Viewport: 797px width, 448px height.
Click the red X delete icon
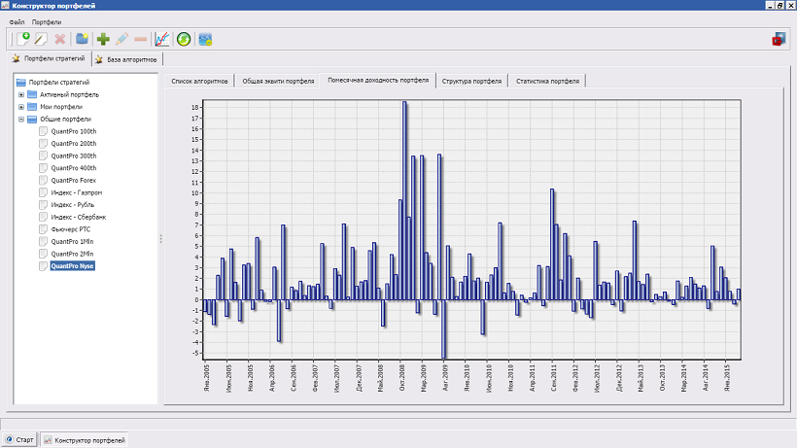pyautogui.click(x=60, y=39)
